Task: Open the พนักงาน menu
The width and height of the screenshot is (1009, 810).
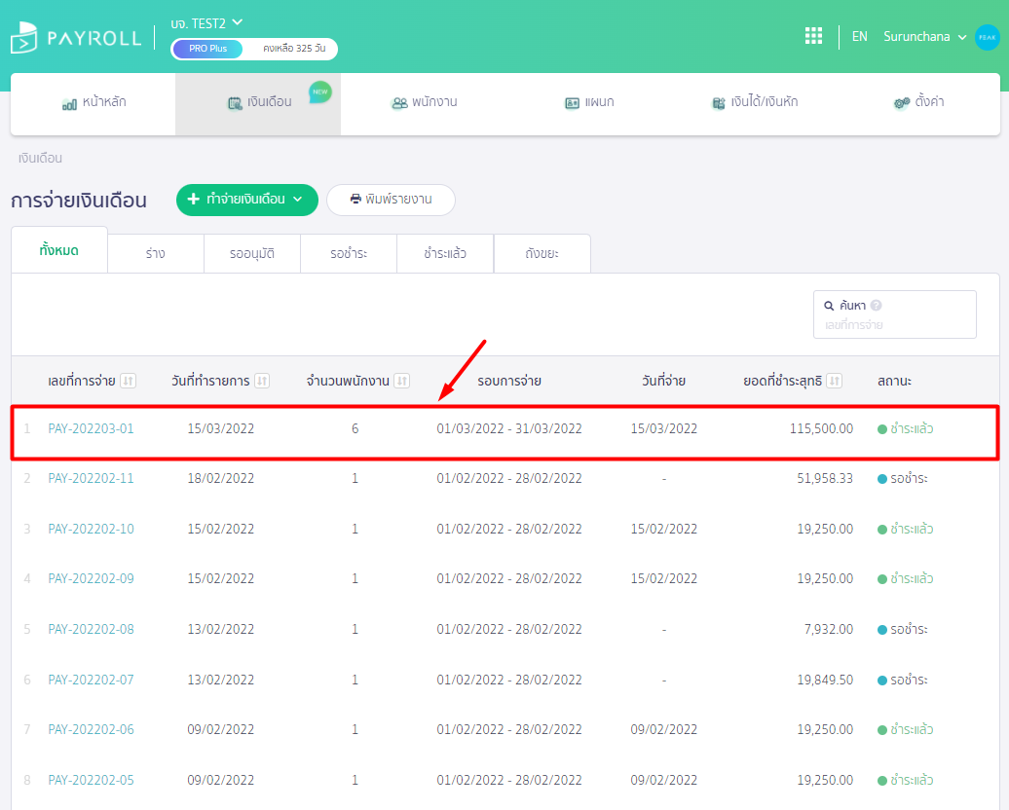Action: (x=424, y=102)
